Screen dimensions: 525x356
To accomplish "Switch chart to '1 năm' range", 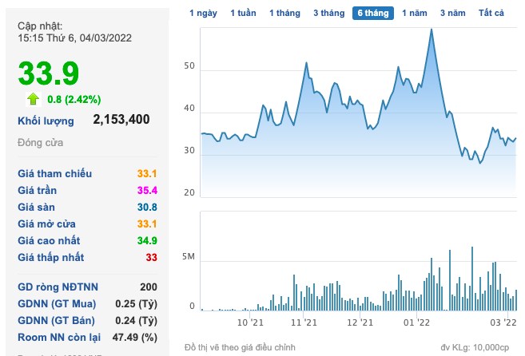I will [x=415, y=14].
